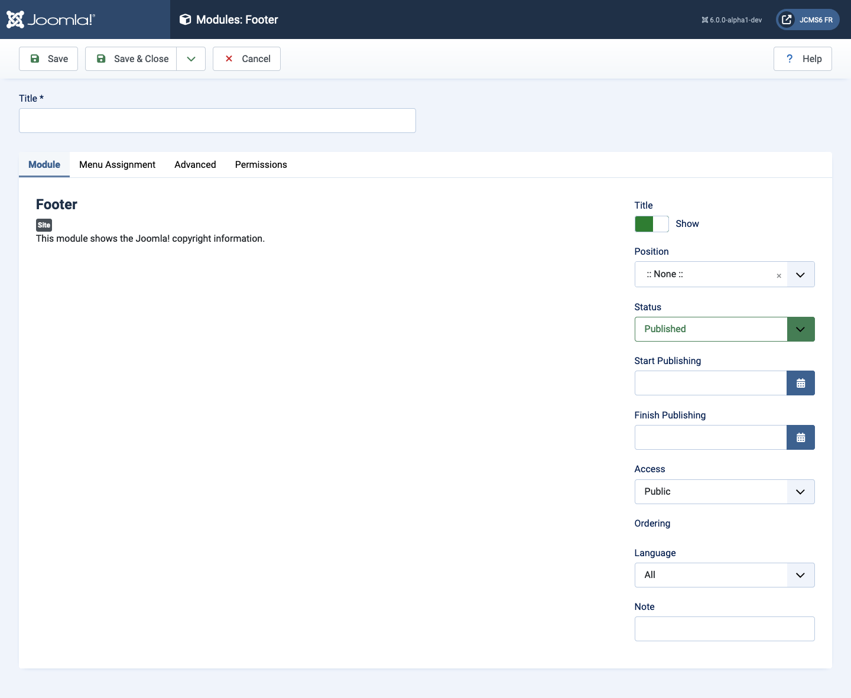This screenshot has height=698, width=851.
Task: Expand the Save & Close dropdown arrow
Action: point(191,59)
